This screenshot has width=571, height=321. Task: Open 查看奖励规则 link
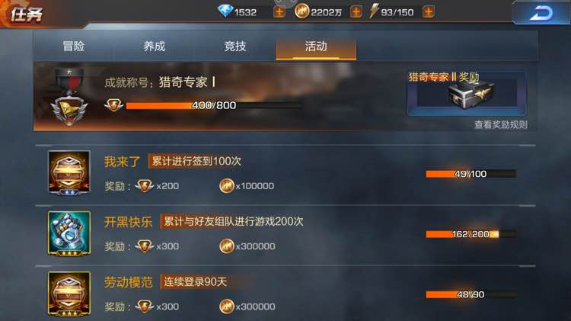pos(501,125)
